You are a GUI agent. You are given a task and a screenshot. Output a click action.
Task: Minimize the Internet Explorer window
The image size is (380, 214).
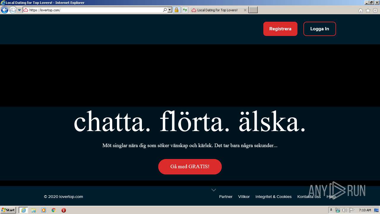pos(367,2)
